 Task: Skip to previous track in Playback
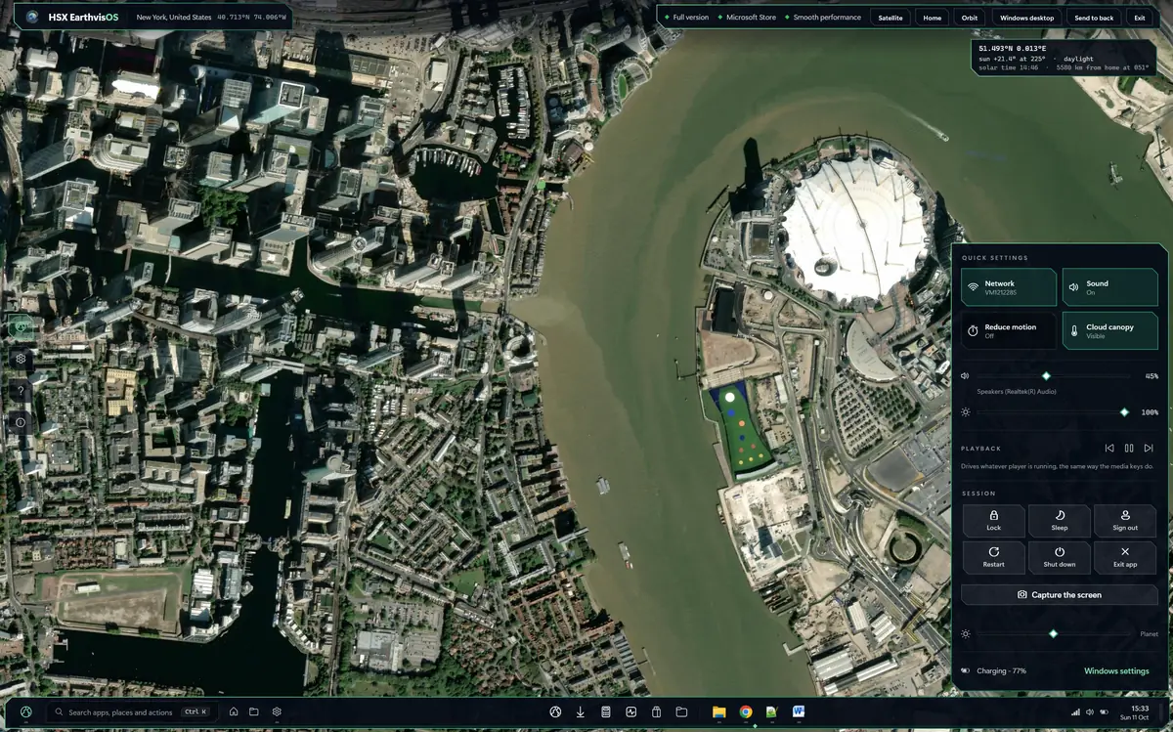pyautogui.click(x=1109, y=448)
